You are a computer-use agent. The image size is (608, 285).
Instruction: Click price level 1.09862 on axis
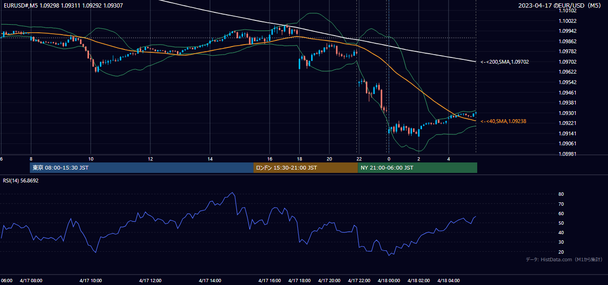[568, 41]
